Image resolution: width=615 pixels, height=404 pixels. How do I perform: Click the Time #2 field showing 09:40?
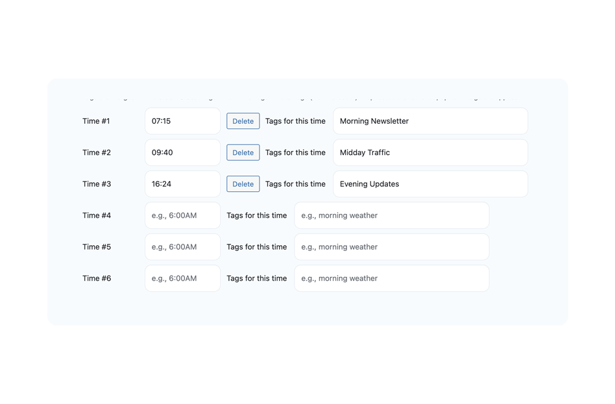point(182,152)
